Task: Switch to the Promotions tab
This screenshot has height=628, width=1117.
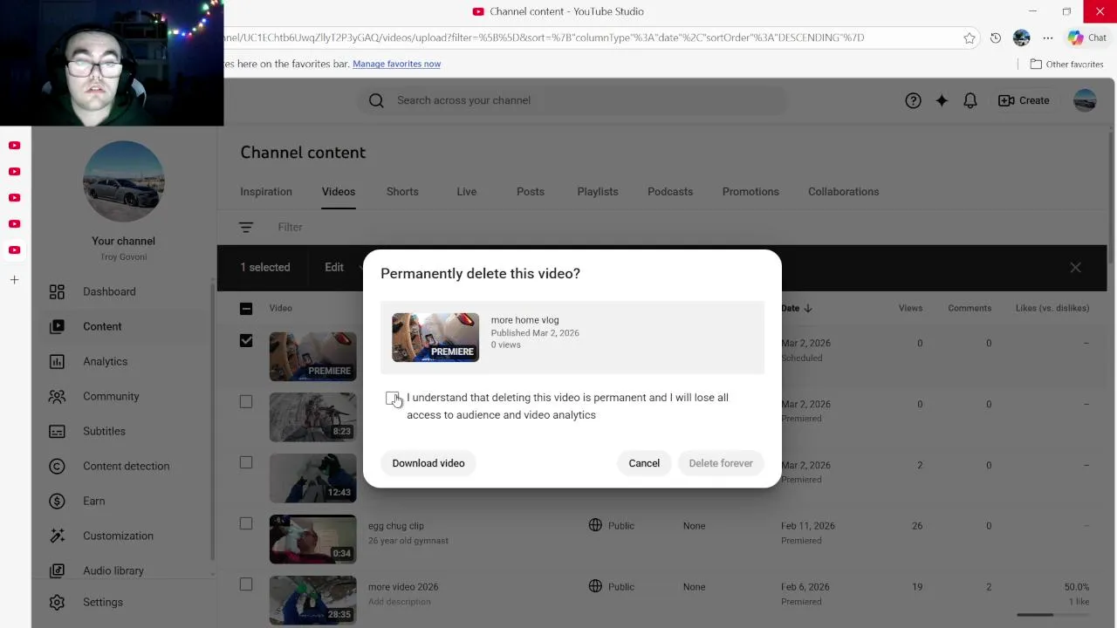Action: click(750, 192)
